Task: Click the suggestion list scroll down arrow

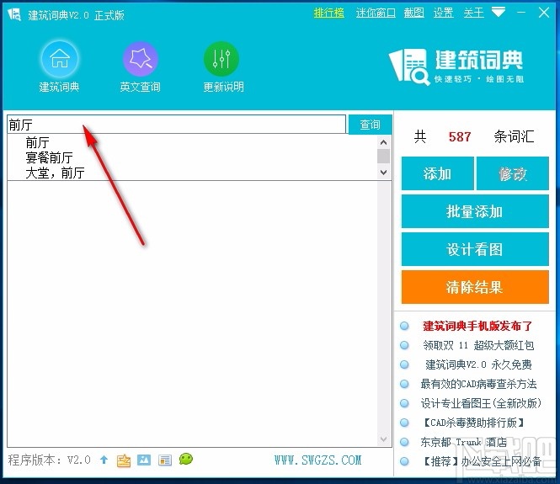Action: [x=383, y=173]
